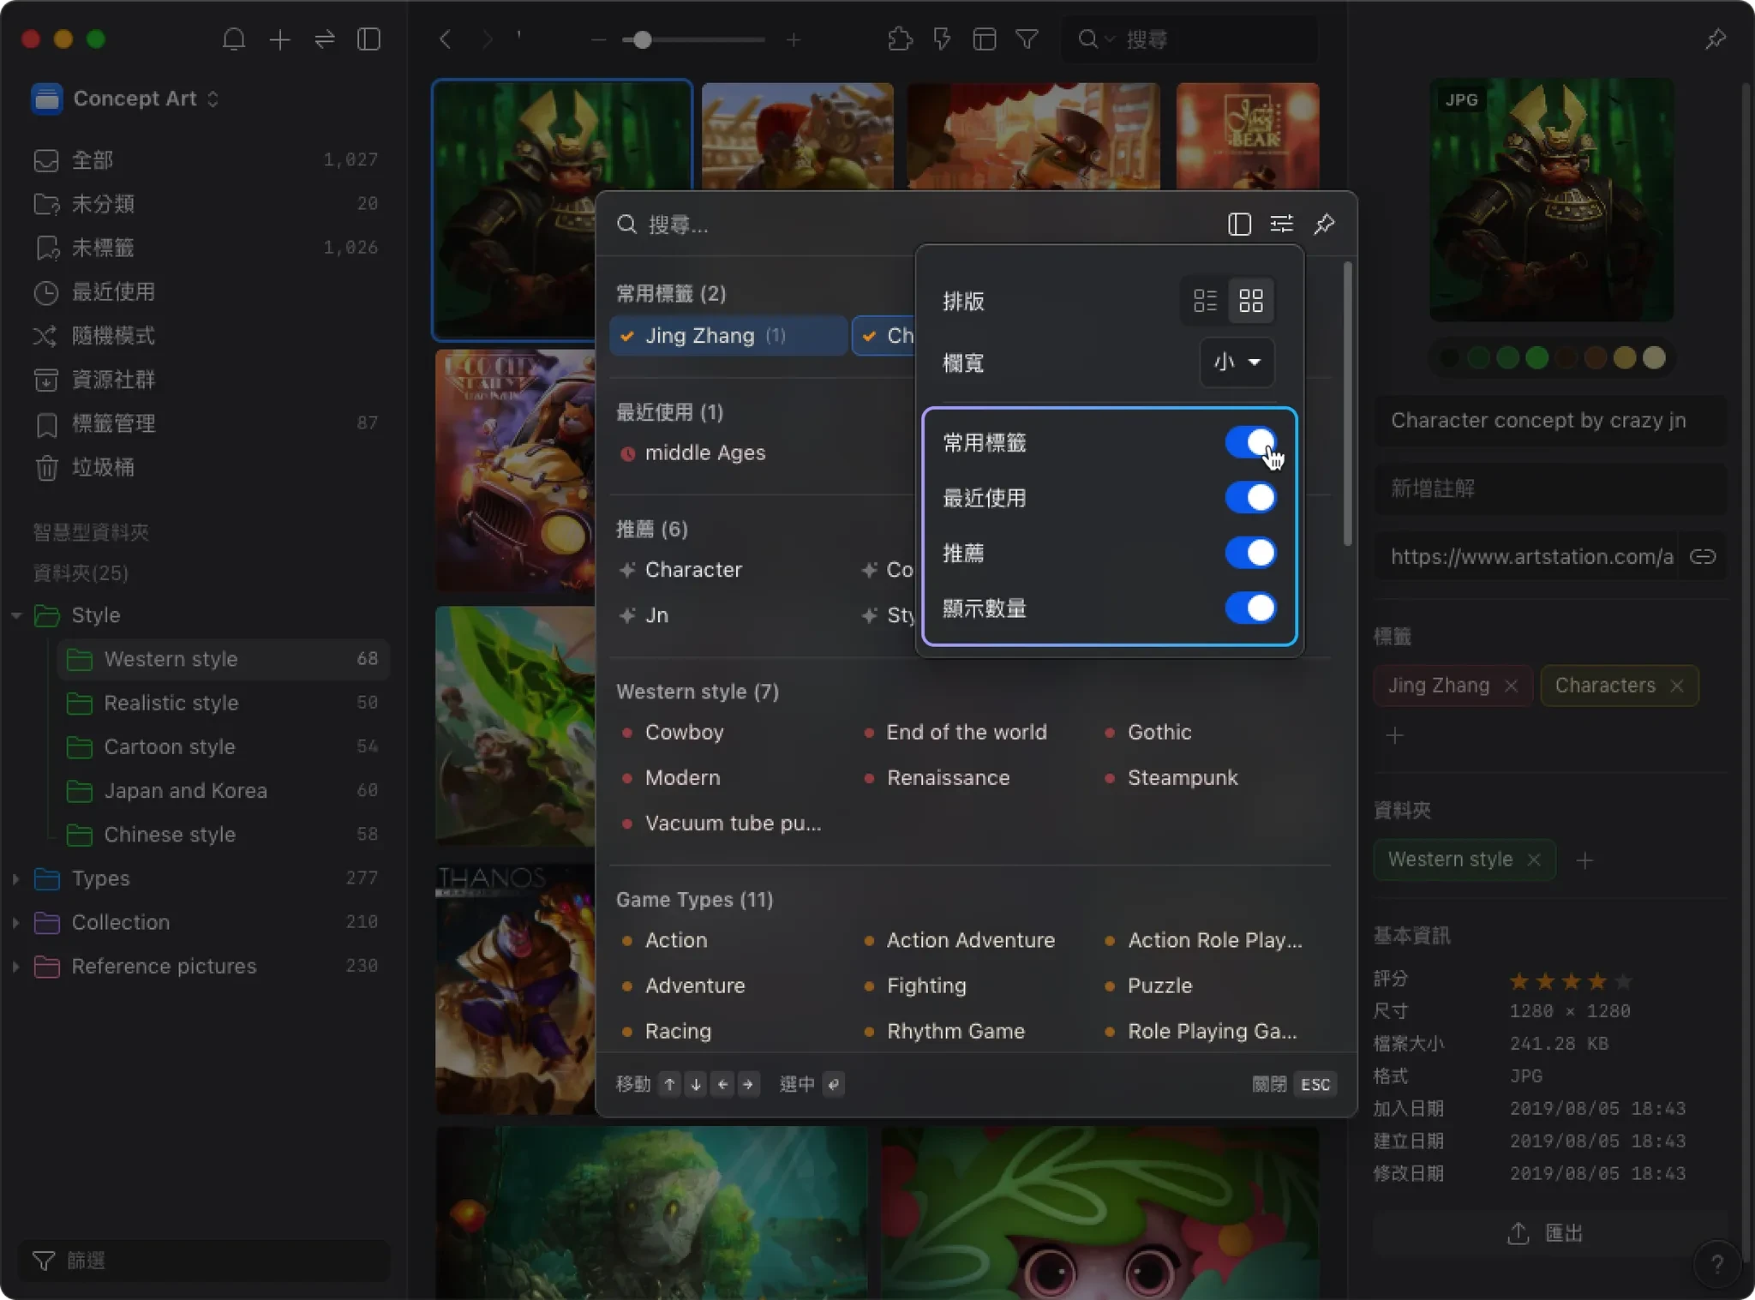
Task: Toggle the 顯示數量 switch
Action: [x=1249, y=608]
